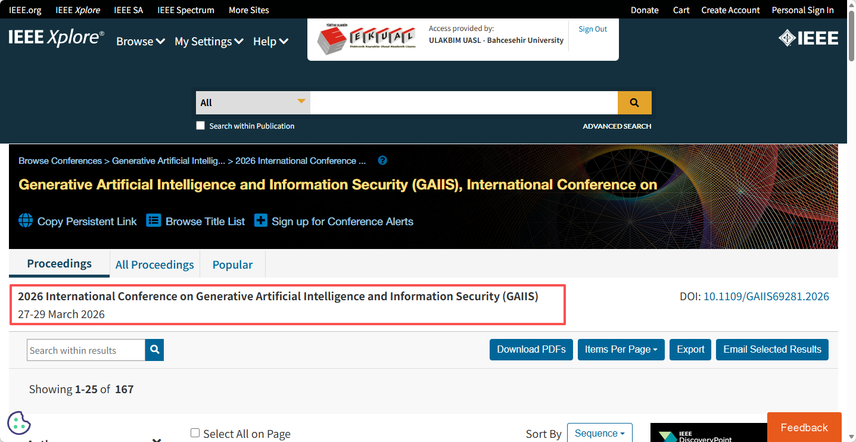Screen dimensions: 856x442
Task: Open the Browse dropdown menu
Action: click(141, 41)
